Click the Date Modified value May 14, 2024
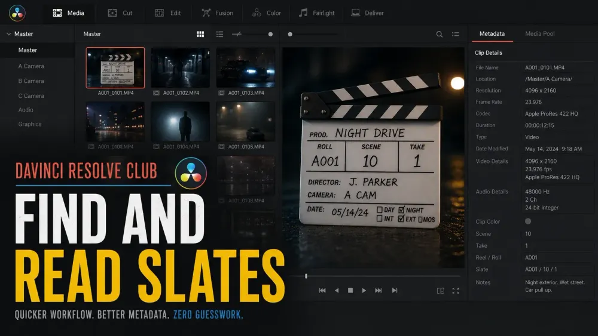598x336 pixels. pyautogui.click(x=553, y=149)
